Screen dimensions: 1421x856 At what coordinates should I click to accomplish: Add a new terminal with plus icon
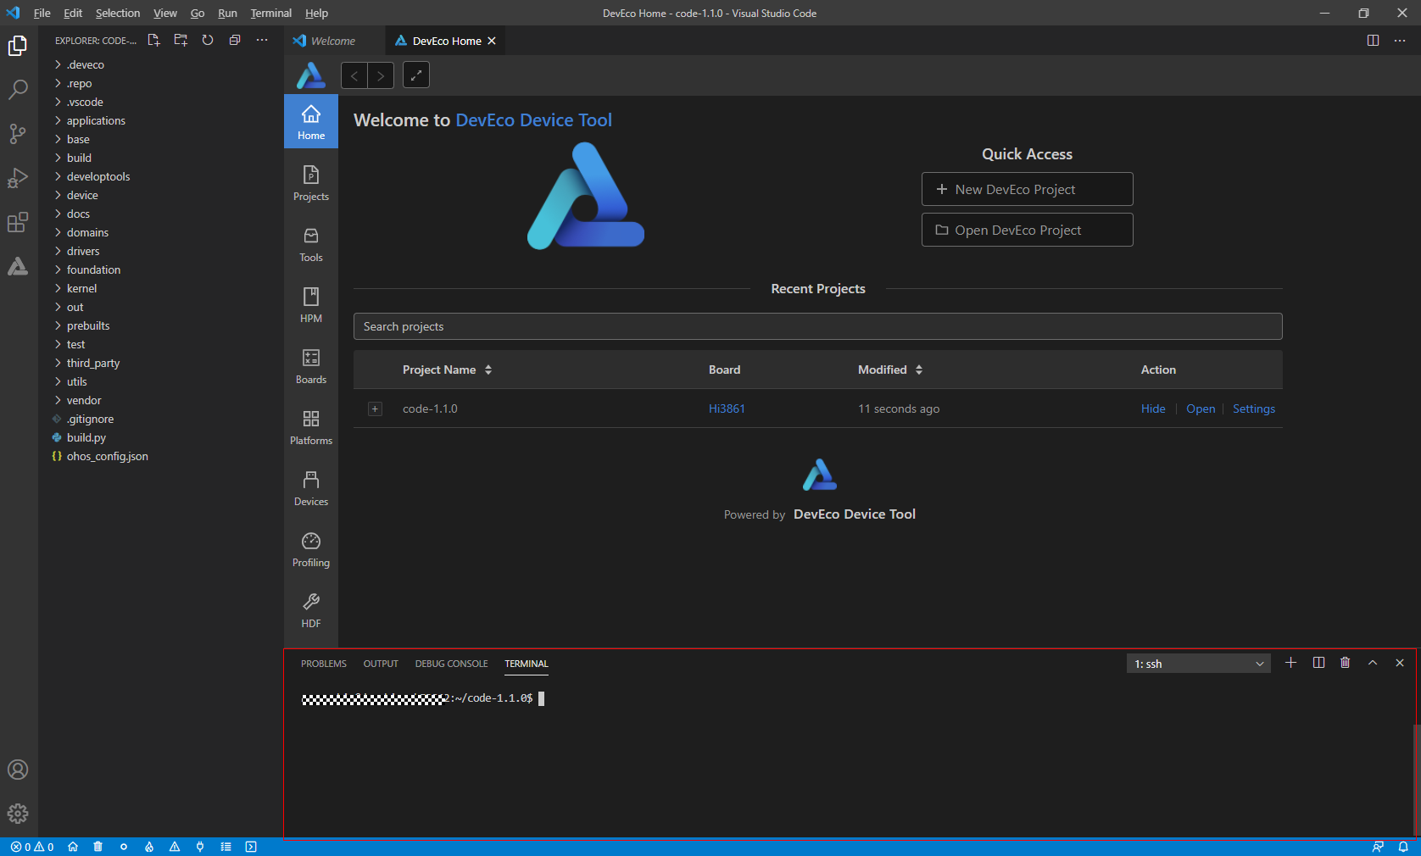pos(1290,663)
